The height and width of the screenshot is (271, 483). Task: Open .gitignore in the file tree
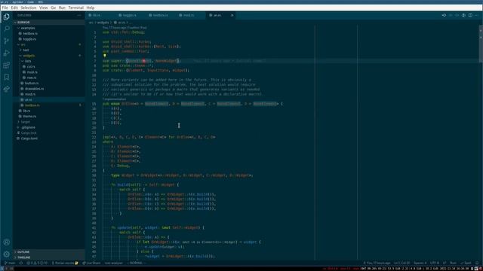(x=49, y=127)
